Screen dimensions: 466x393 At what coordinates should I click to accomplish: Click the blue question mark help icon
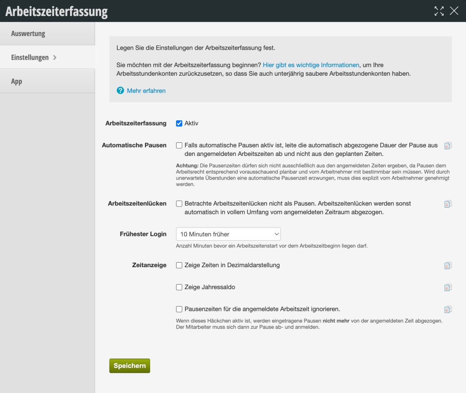click(120, 91)
